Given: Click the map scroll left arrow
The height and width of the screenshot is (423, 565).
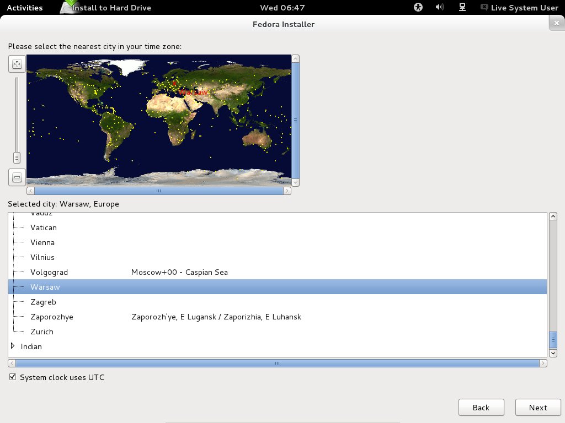Looking at the screenshot, I should [x=31, y=191].
